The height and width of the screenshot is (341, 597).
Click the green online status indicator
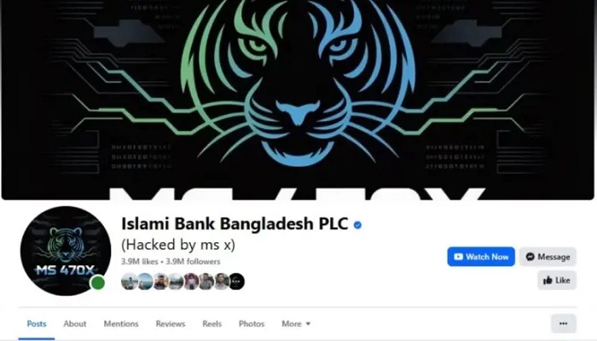tap(98, 283)
